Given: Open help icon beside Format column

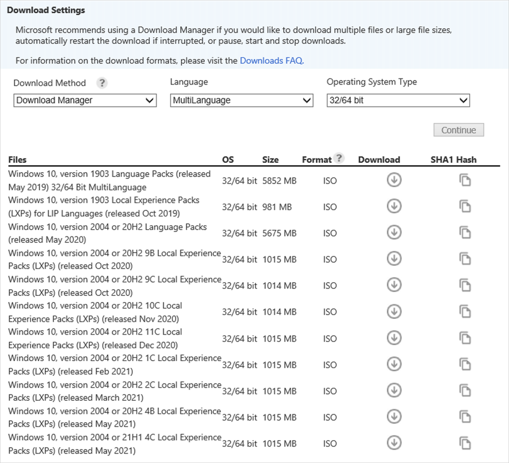Looking at the screenshot, I should (x=339, y=158).
